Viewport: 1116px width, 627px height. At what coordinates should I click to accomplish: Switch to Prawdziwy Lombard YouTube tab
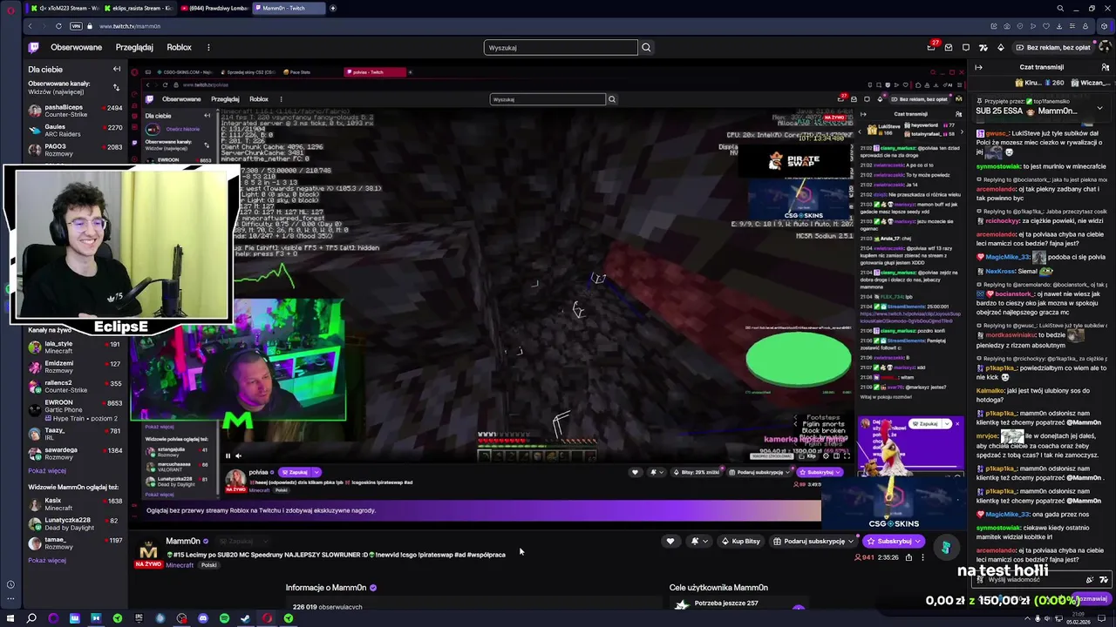point(215,8)
